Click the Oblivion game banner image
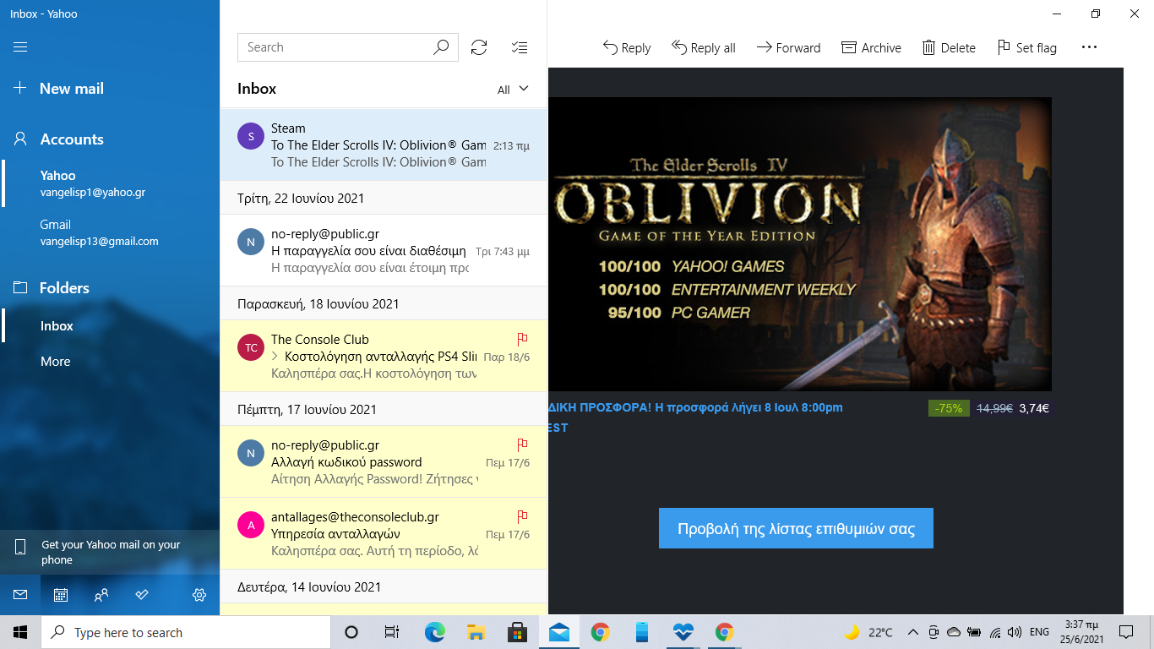1154x649 pixels. [x=800, y=244]
